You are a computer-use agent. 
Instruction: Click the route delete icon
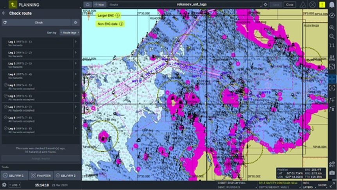pyautogui.click(x=332, y=109)
